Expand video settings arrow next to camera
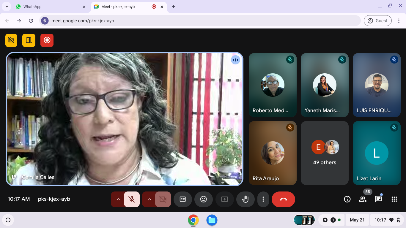 [149, 199]
